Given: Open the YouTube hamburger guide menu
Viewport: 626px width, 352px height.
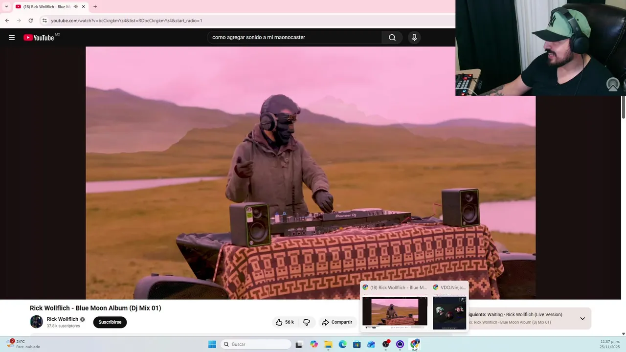Looking at the screenshot, I should click(x=12, y=38).
